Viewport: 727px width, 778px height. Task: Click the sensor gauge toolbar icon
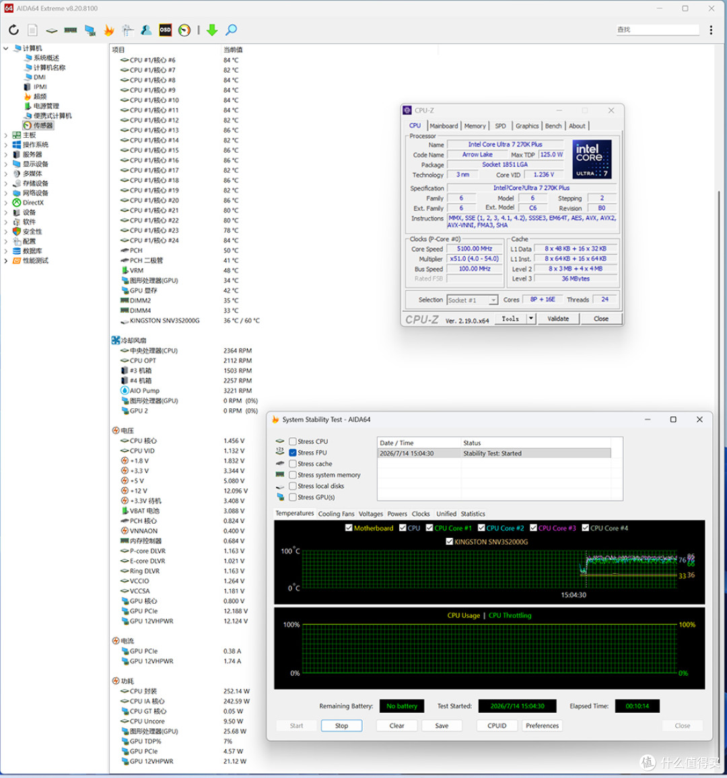(184, 30)
